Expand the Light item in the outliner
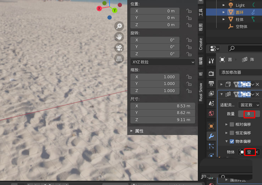Image resolution: width=262 pixels, height=185 pixels. [x=224, y=5]
